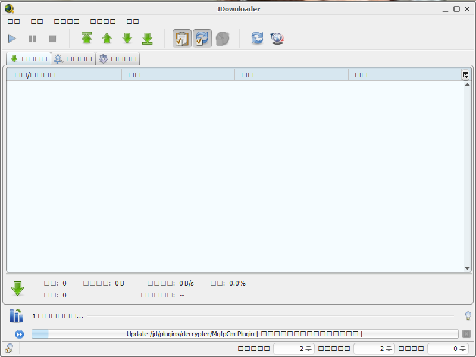Pause downloads using the pause toolbar button

32,39
